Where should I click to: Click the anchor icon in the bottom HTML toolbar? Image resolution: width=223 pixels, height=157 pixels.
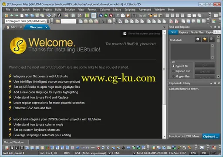(x=123, y=148)
